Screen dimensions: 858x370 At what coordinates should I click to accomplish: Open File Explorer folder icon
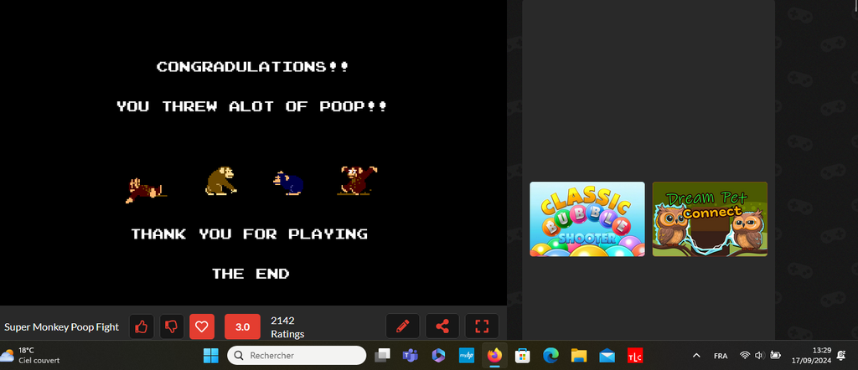point(578,356)
